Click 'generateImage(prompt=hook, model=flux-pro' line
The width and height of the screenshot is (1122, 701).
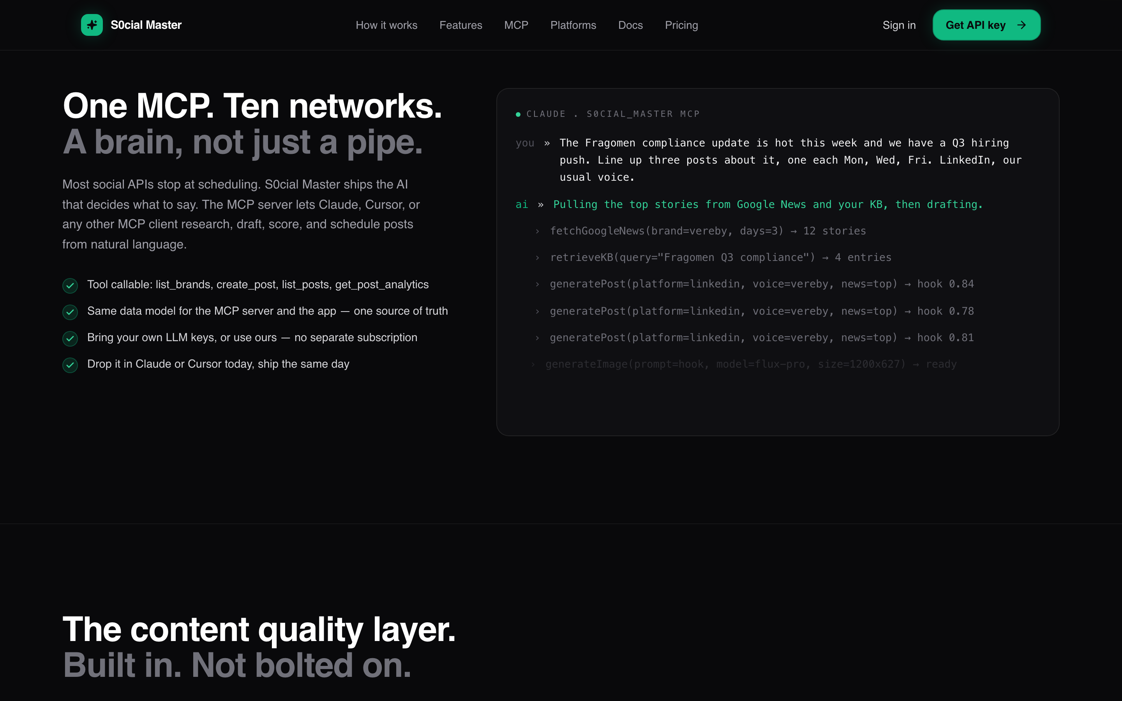coord(751,364)
